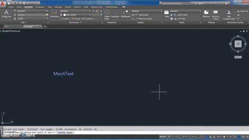The width and height of the screenshot is (249, 140).
Task: Click the Save icon in quick access toolbar
Action: click(16, 3)
